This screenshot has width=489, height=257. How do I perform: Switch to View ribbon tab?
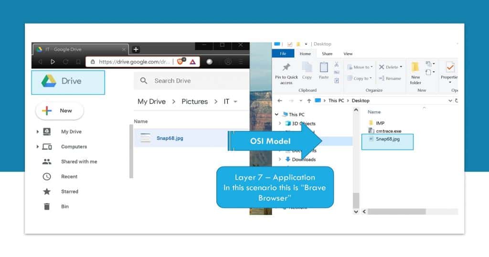[x=348, y=54]
